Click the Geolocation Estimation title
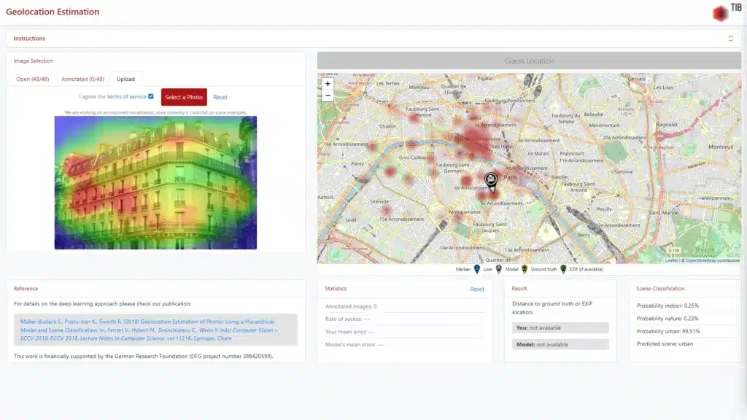Screen dimensions: 747x420 pyautogui.click(x=53, y=12)
